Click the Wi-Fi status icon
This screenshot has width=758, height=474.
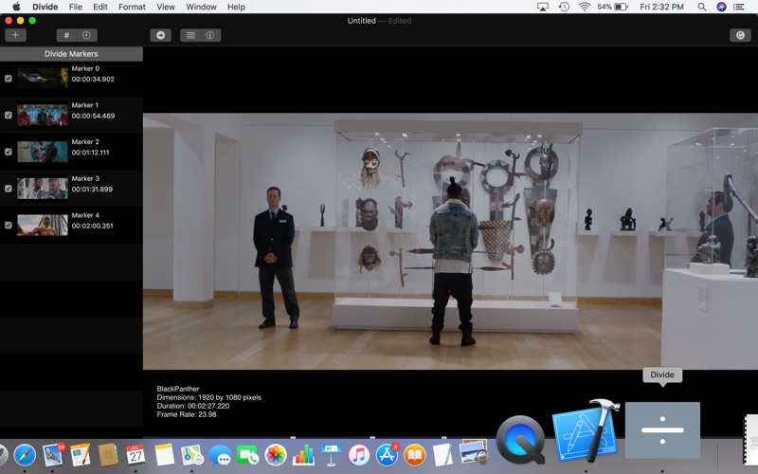[x=585, y=7]
